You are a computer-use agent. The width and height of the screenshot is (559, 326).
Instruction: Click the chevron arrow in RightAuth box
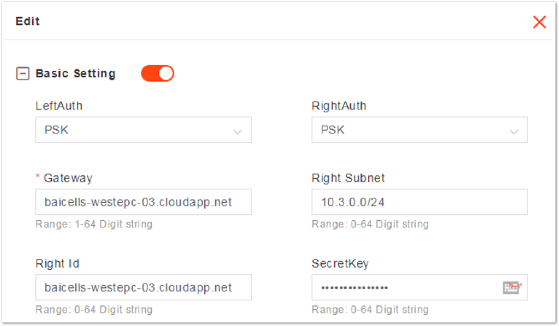513,132
